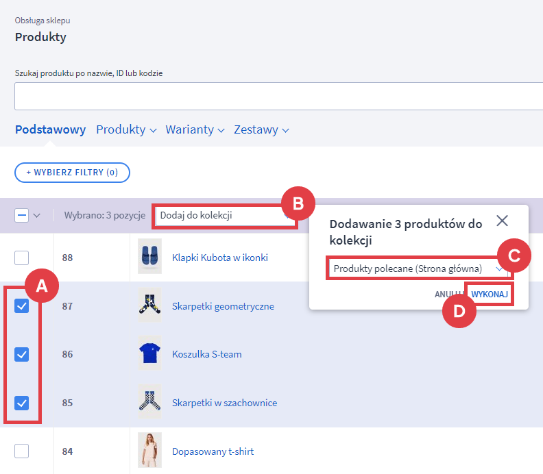This screenshot has height=474, width=543.
Task: Expand the Warianty tab menu
Action: pos(195,130)
